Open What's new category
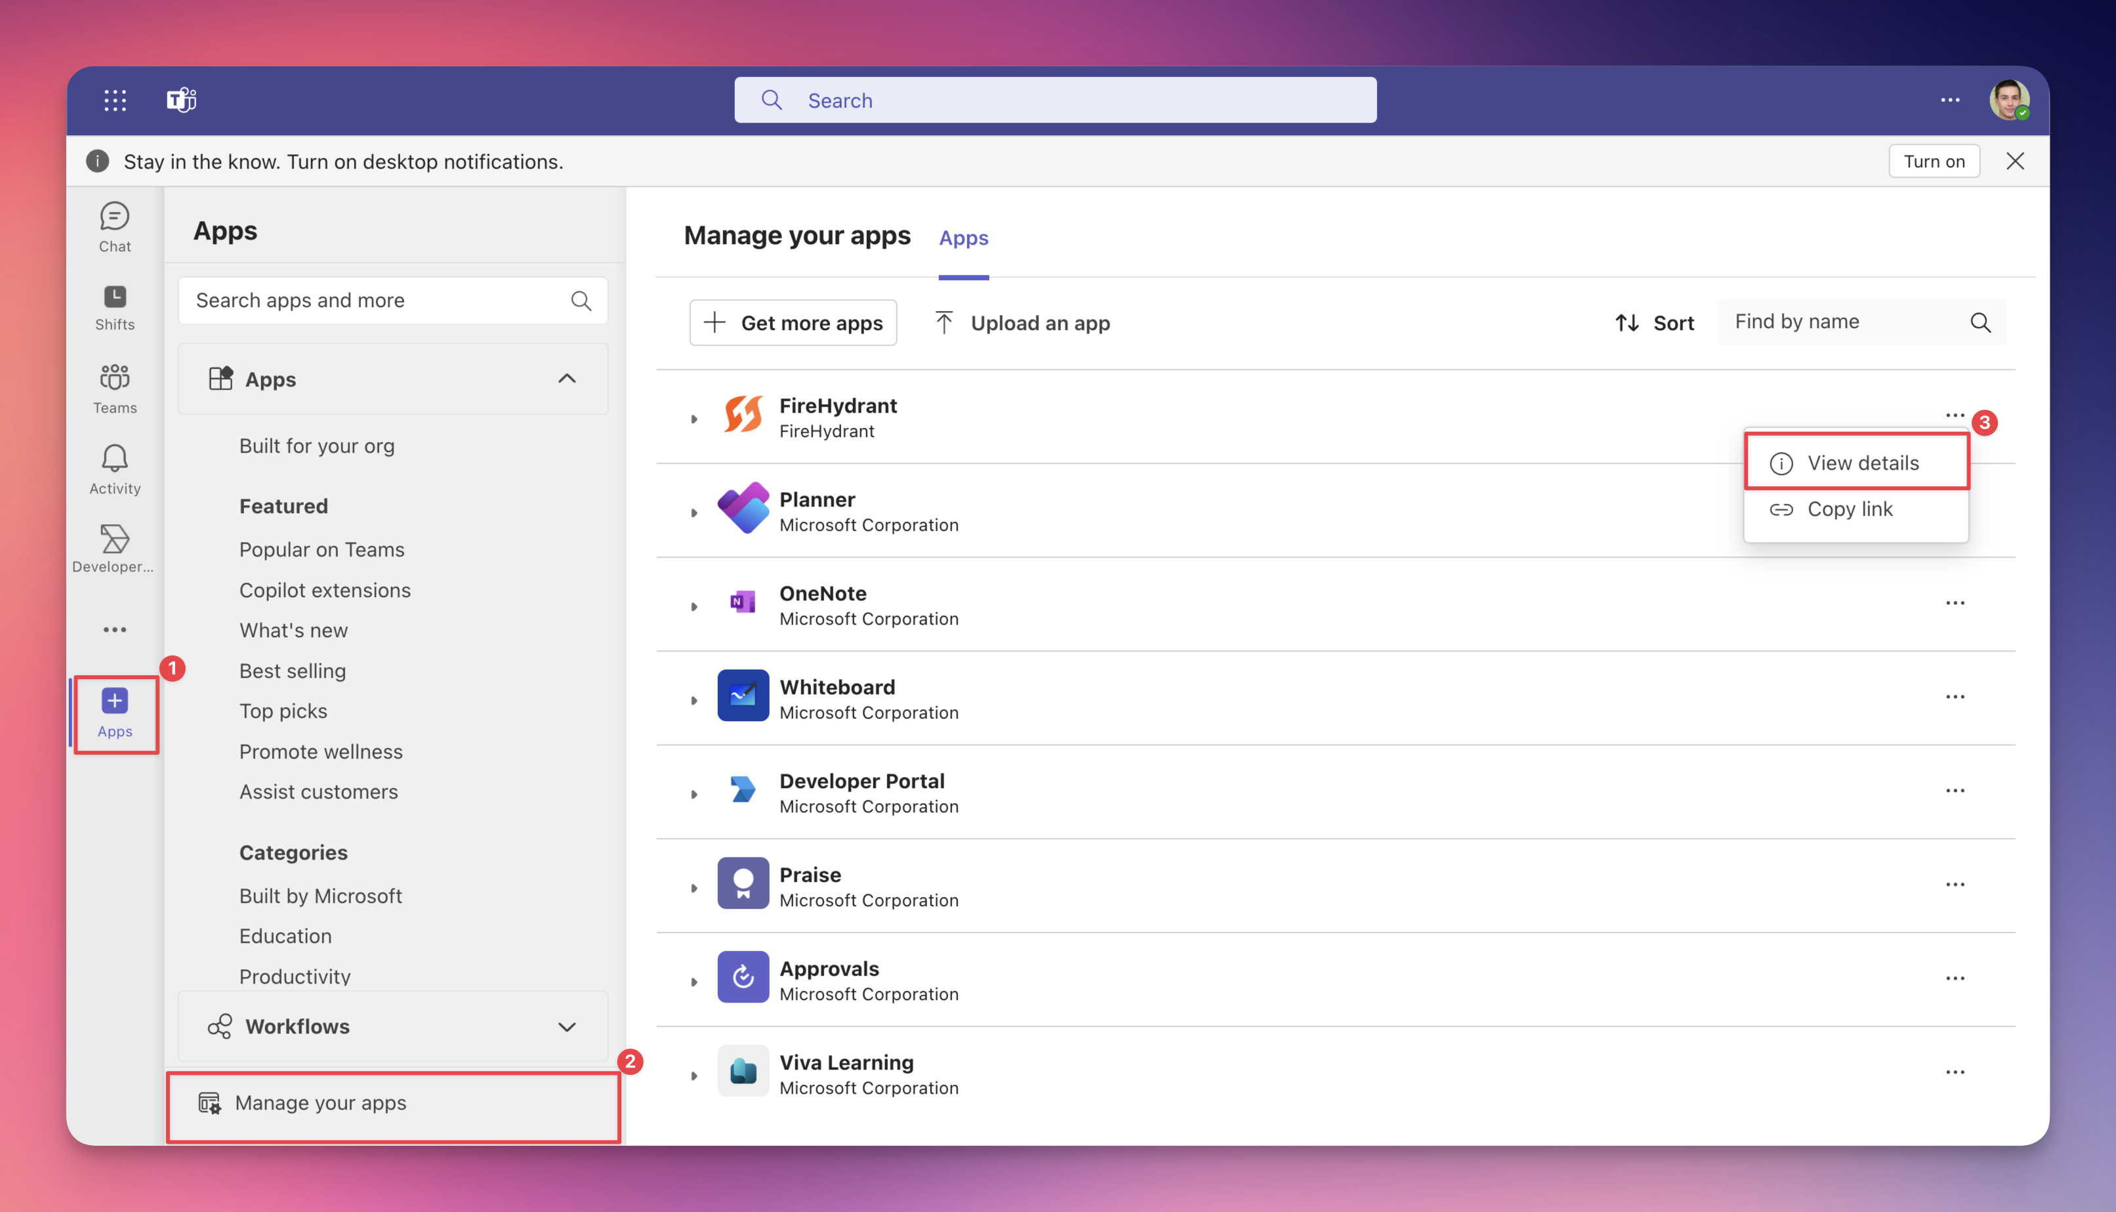The height and width of the screenshot is (1212, 2116). [294, 630]
